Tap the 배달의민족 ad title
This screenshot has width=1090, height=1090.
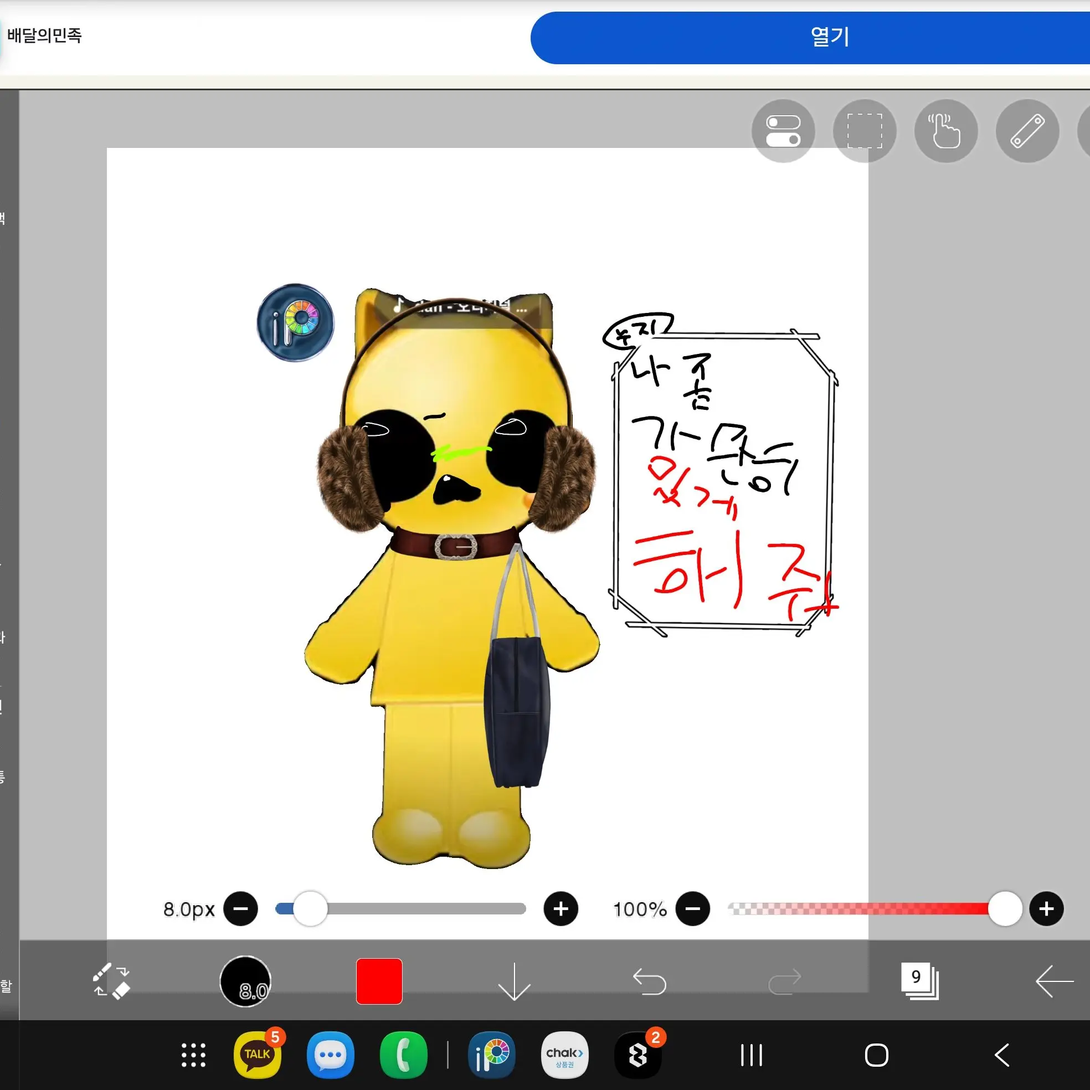point(44,35)
